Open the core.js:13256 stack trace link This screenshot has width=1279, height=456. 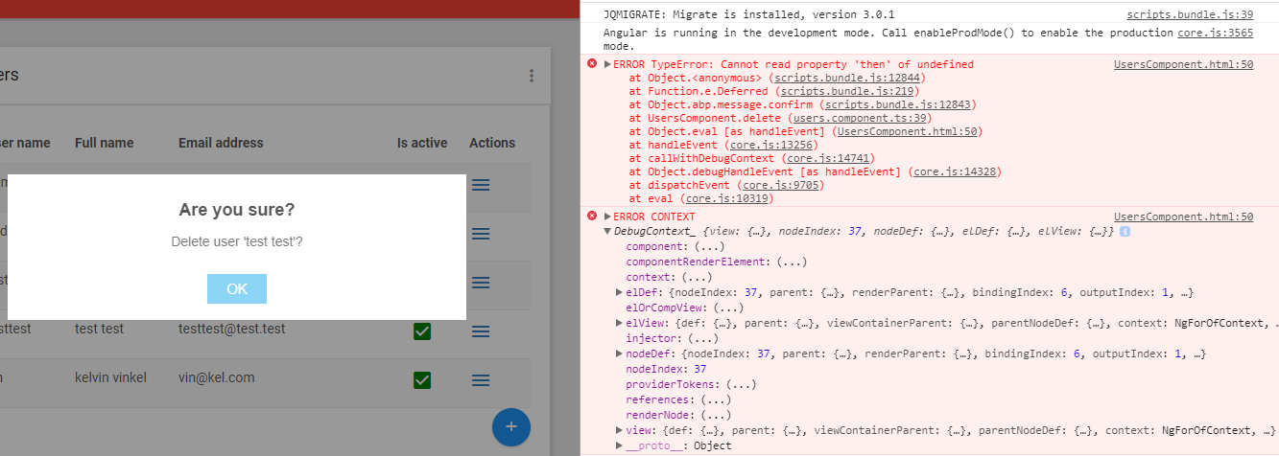point(770,146)
